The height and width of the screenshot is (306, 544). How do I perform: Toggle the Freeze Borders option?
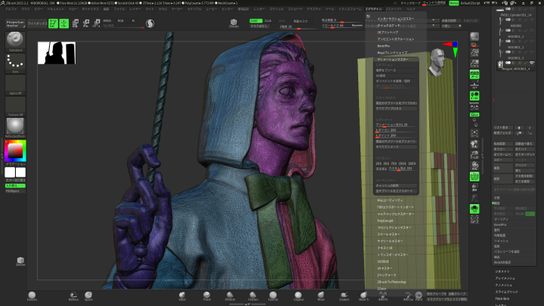click(x=396, y=70)
